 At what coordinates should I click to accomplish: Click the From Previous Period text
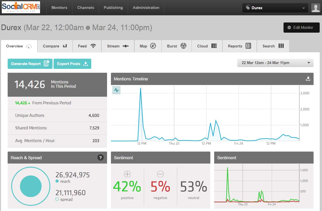point(52,103)
